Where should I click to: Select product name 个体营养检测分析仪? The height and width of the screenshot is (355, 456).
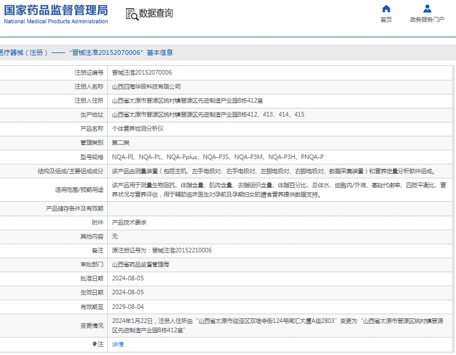click(138, 128)
